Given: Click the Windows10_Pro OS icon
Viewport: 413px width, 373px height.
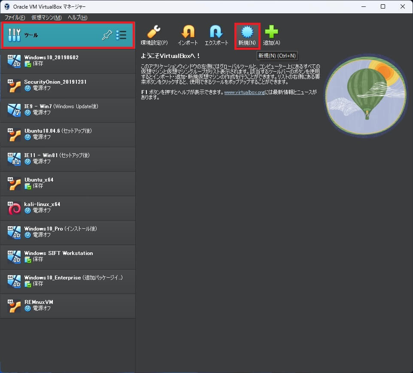Looking at the screenshot, I should [x=14, y=232].
